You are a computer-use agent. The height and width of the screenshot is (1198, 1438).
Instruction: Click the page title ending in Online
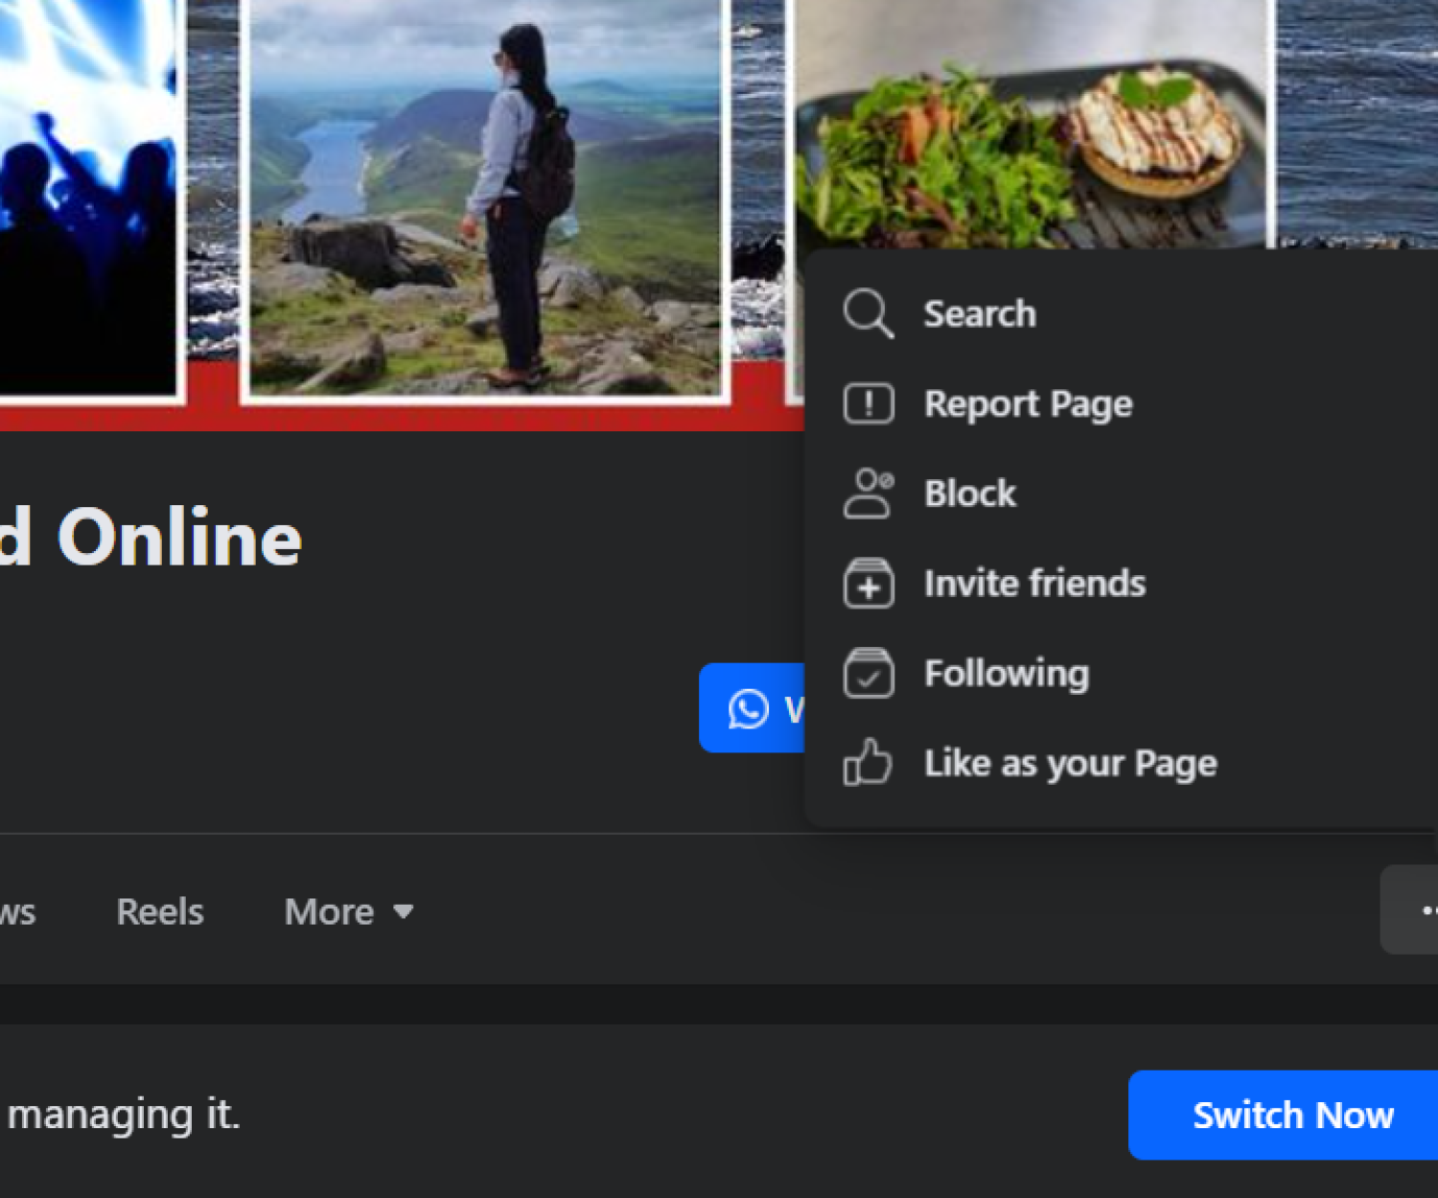(x=153, y=538)
